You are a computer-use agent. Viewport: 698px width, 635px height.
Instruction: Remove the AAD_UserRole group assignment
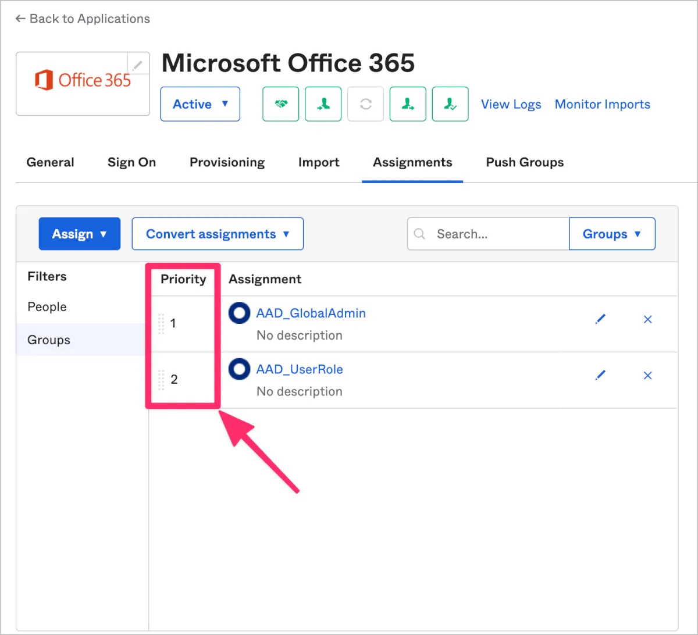647,376
